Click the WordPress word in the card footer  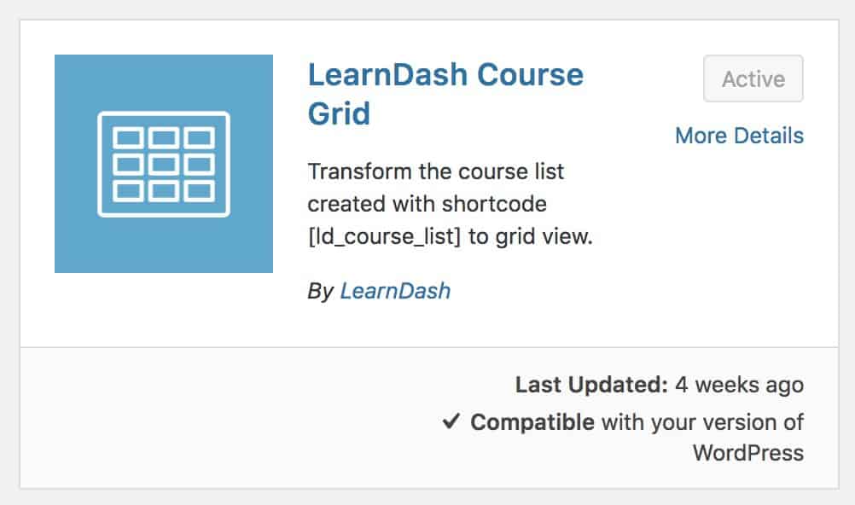(x=748, y=453)
